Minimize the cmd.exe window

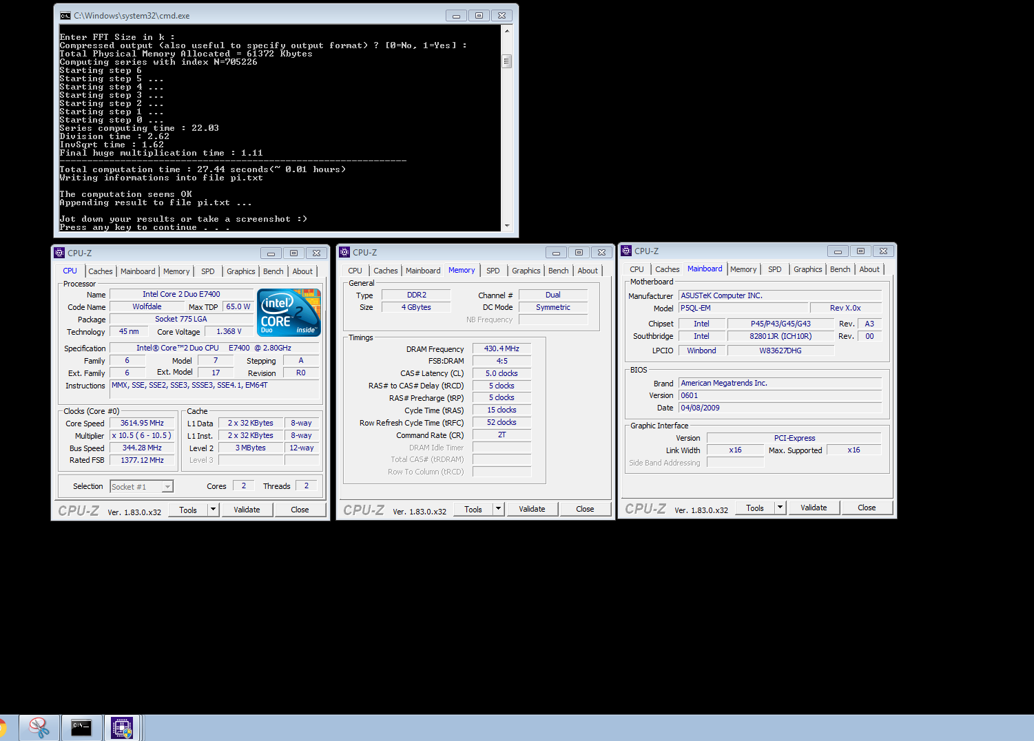pos(456,15)
